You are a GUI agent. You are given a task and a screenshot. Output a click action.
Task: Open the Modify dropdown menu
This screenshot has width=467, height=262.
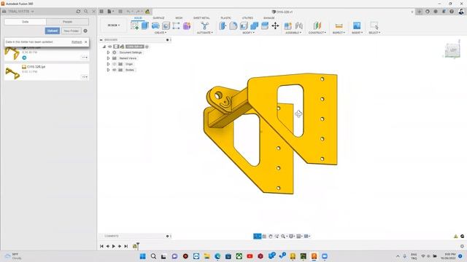pyautogui.click(x=248, y=33)
